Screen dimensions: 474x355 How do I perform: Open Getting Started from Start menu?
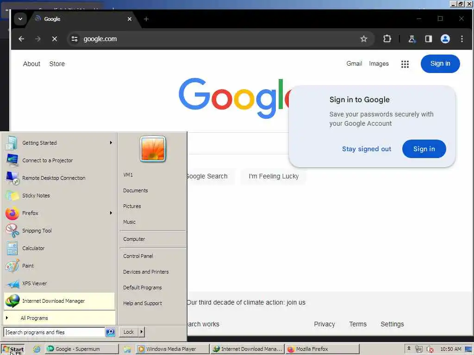pos(59,143)
